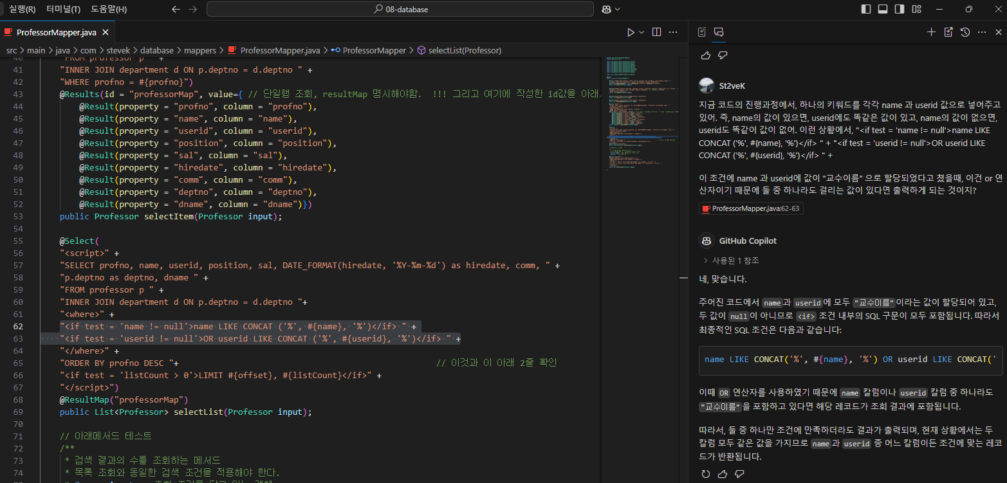The height and width of the screenshot is (483, 1007).
Task: Retry the last Copilot response
Action: tap(706, 474)
